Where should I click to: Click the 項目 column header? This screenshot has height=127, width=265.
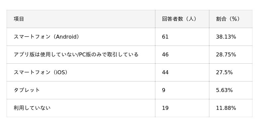coord(19,19)
